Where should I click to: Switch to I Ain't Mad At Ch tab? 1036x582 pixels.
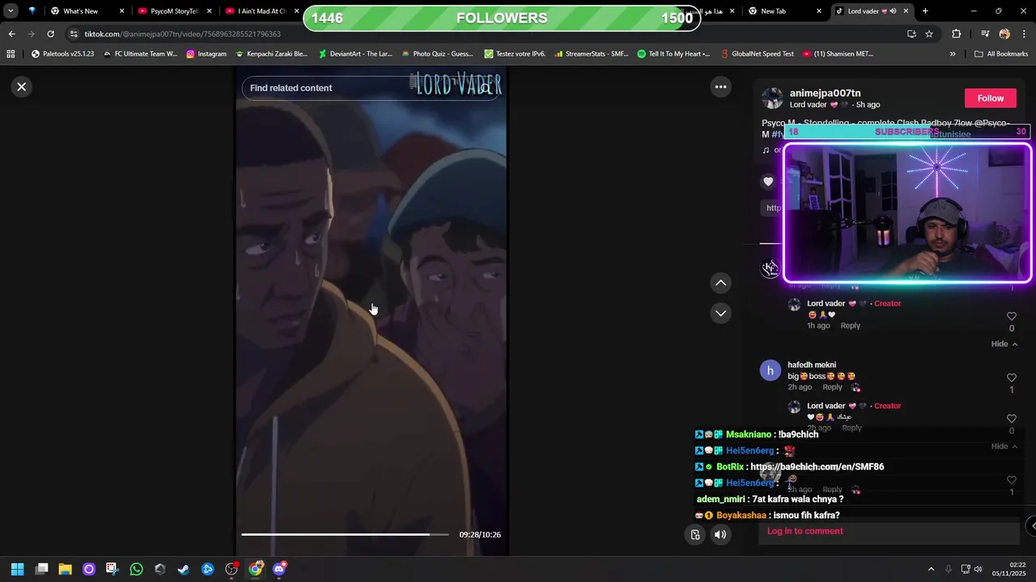(x=261, y=11)
